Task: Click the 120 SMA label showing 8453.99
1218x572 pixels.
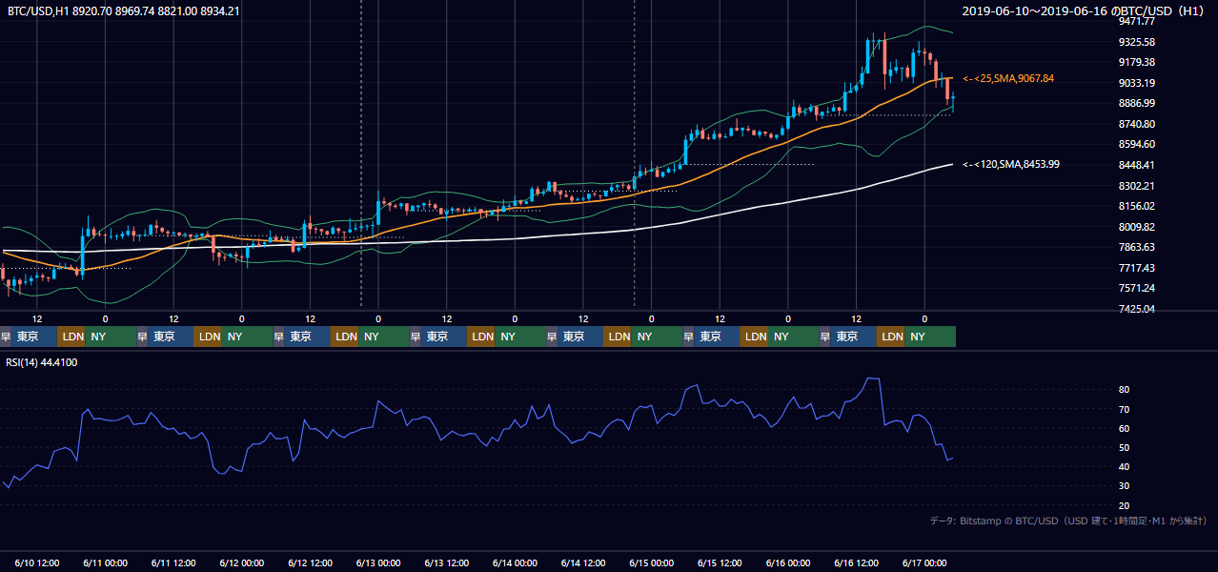Action: pos(1011,164)
